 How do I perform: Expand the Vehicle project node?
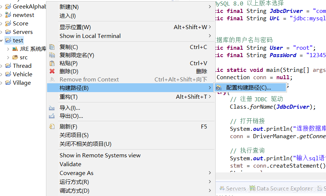[x=1, y=74]
